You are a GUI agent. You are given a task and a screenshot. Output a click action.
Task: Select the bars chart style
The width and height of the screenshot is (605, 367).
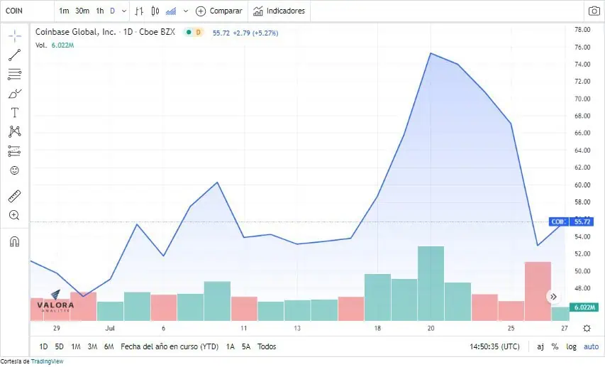point(139,11)
